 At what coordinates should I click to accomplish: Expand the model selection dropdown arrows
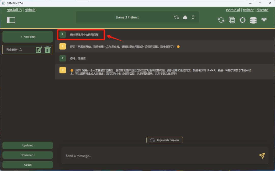193,17
